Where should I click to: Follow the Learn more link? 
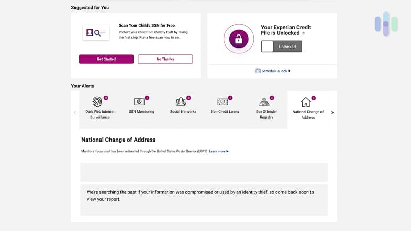click(x=218, y=151)
